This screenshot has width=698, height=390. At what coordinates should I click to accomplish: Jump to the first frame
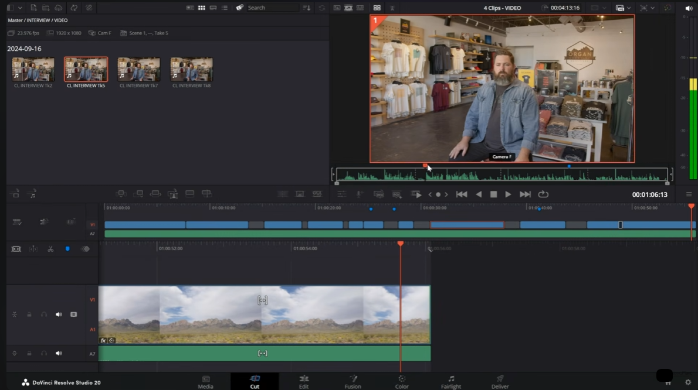[462, 194]
